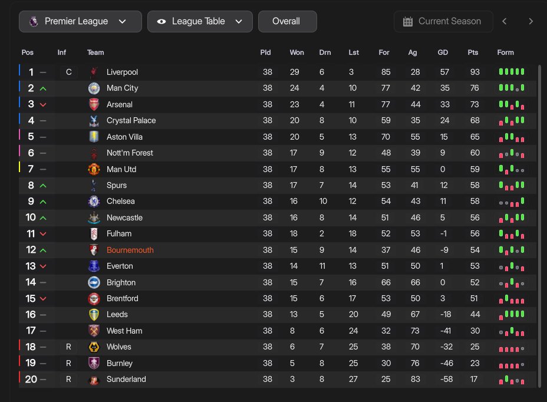547x402 pixels.
Task: Open the highlighted Bournemouth team link
Action: click(130, 250)
